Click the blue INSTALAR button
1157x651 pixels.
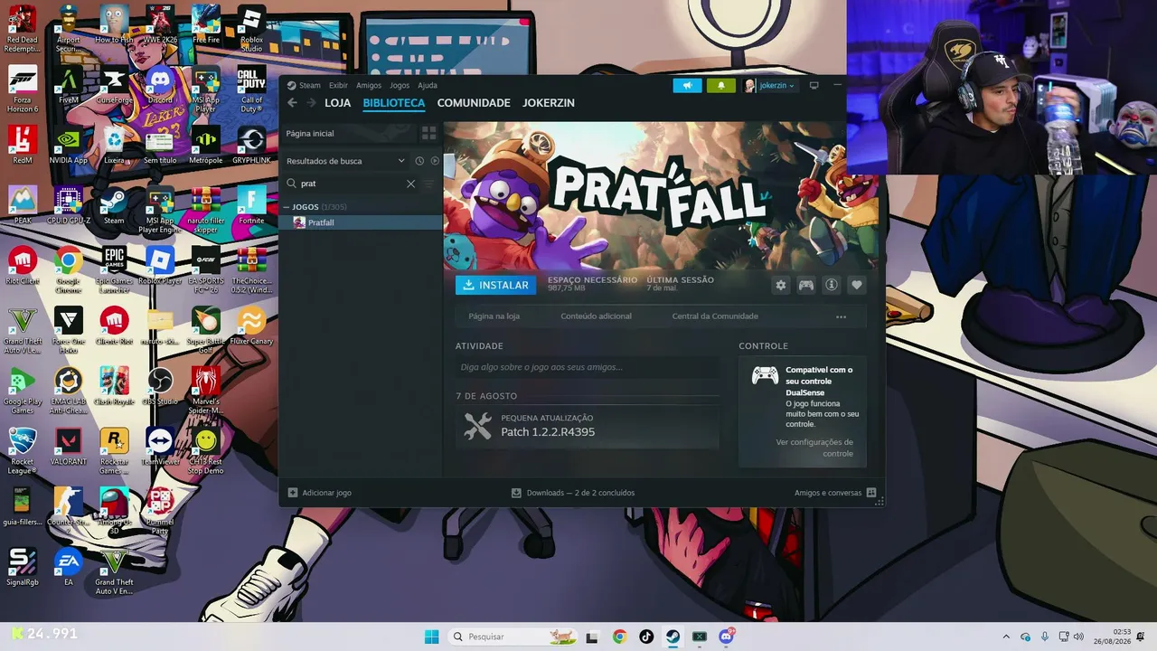click(495, 285)
